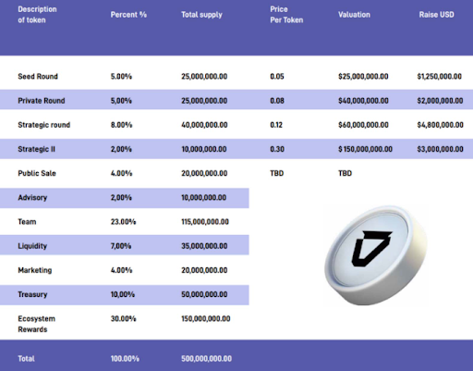Click the token coin logo image
Viewport: 473px width, 371px height.
coord(376,255)
